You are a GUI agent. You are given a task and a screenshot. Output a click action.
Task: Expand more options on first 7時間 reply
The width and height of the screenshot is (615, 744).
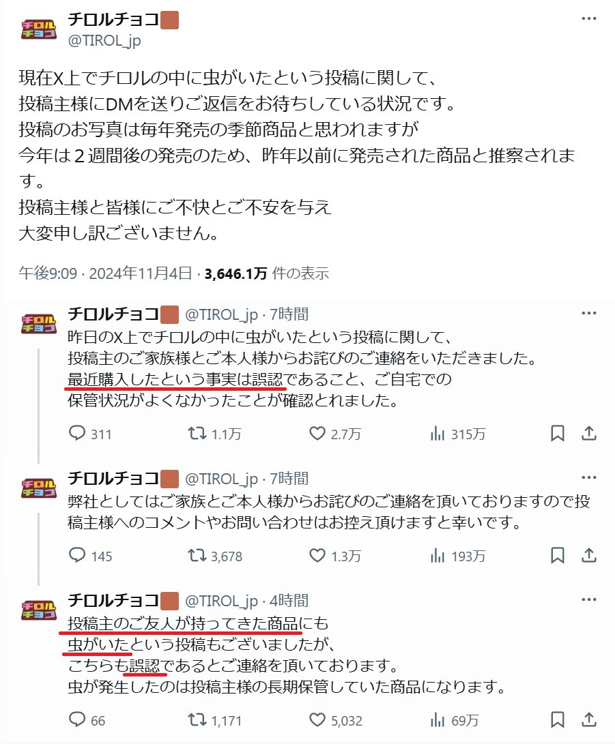click(x=588, y=313)
